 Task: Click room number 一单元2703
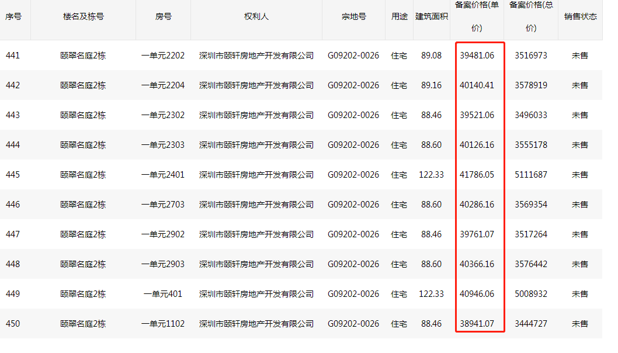pos(163,205)
